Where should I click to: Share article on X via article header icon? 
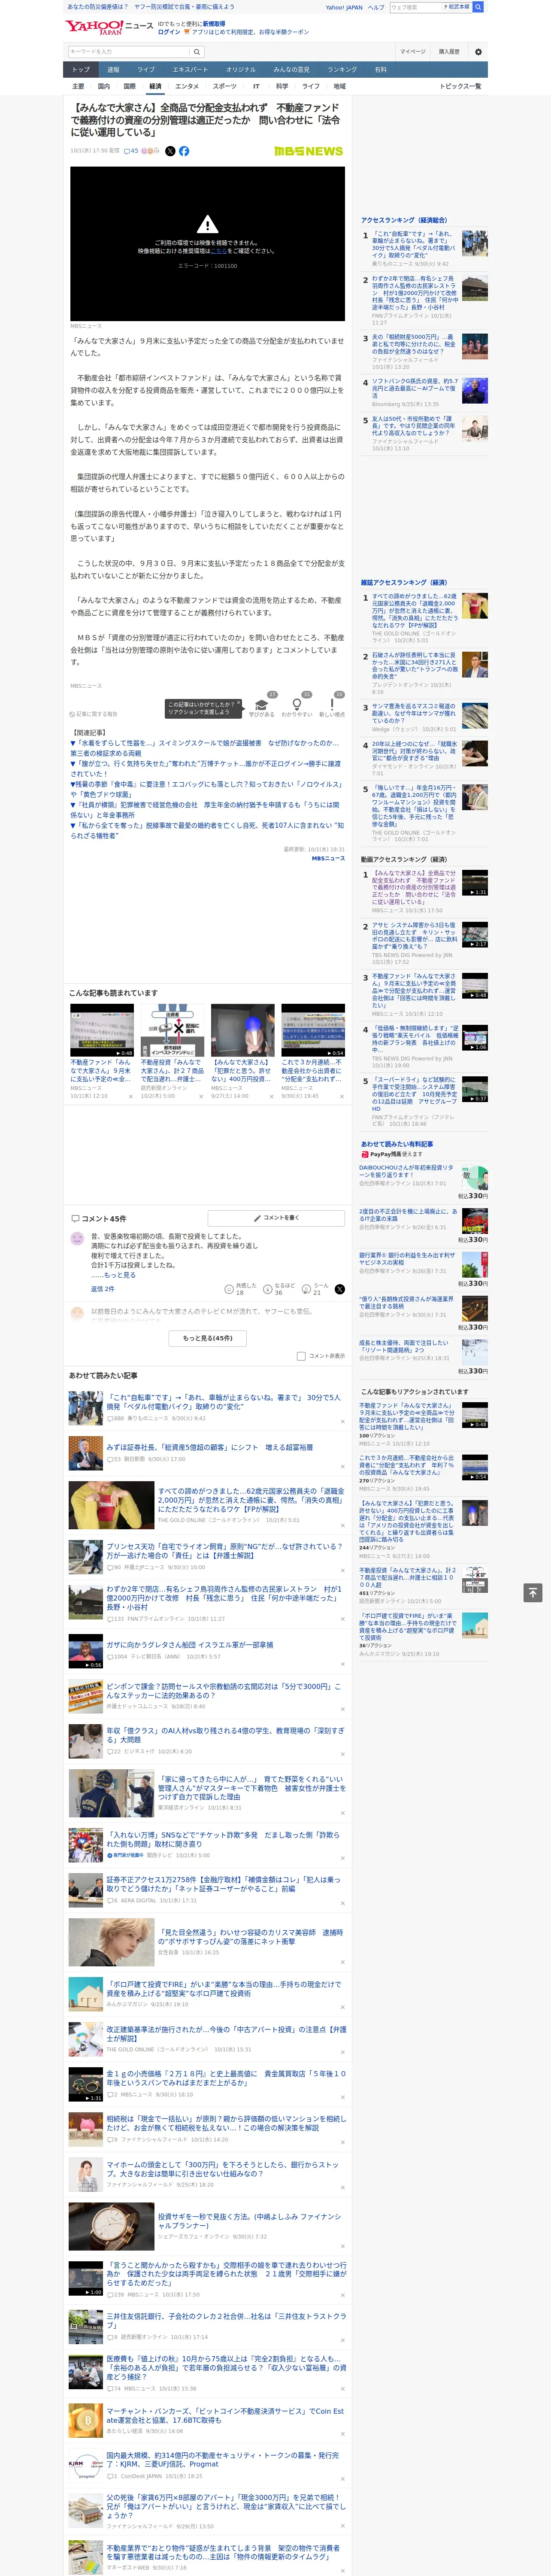(170, 151)
